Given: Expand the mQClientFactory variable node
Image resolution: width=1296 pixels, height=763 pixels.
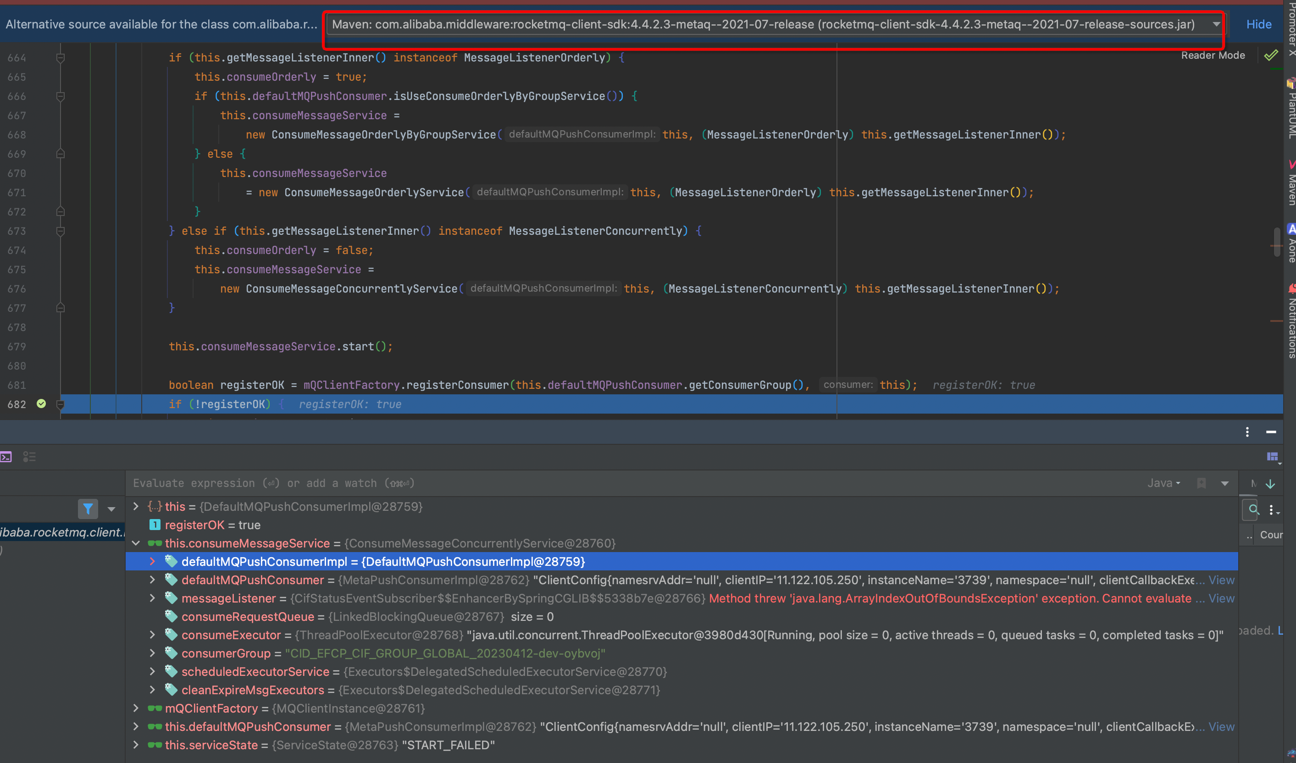Looking at the screenshot, I should (136, 708).
